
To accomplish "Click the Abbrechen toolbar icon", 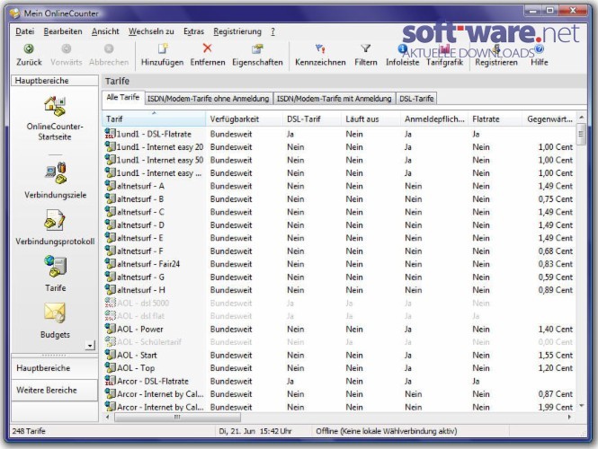I will pos(109,48).
